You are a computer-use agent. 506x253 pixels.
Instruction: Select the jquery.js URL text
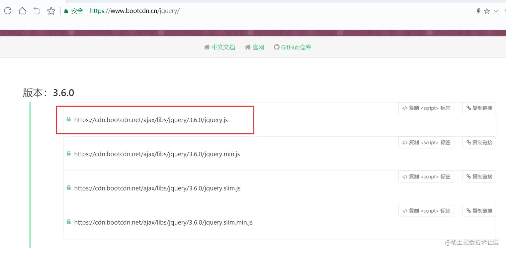pos(151,120)
